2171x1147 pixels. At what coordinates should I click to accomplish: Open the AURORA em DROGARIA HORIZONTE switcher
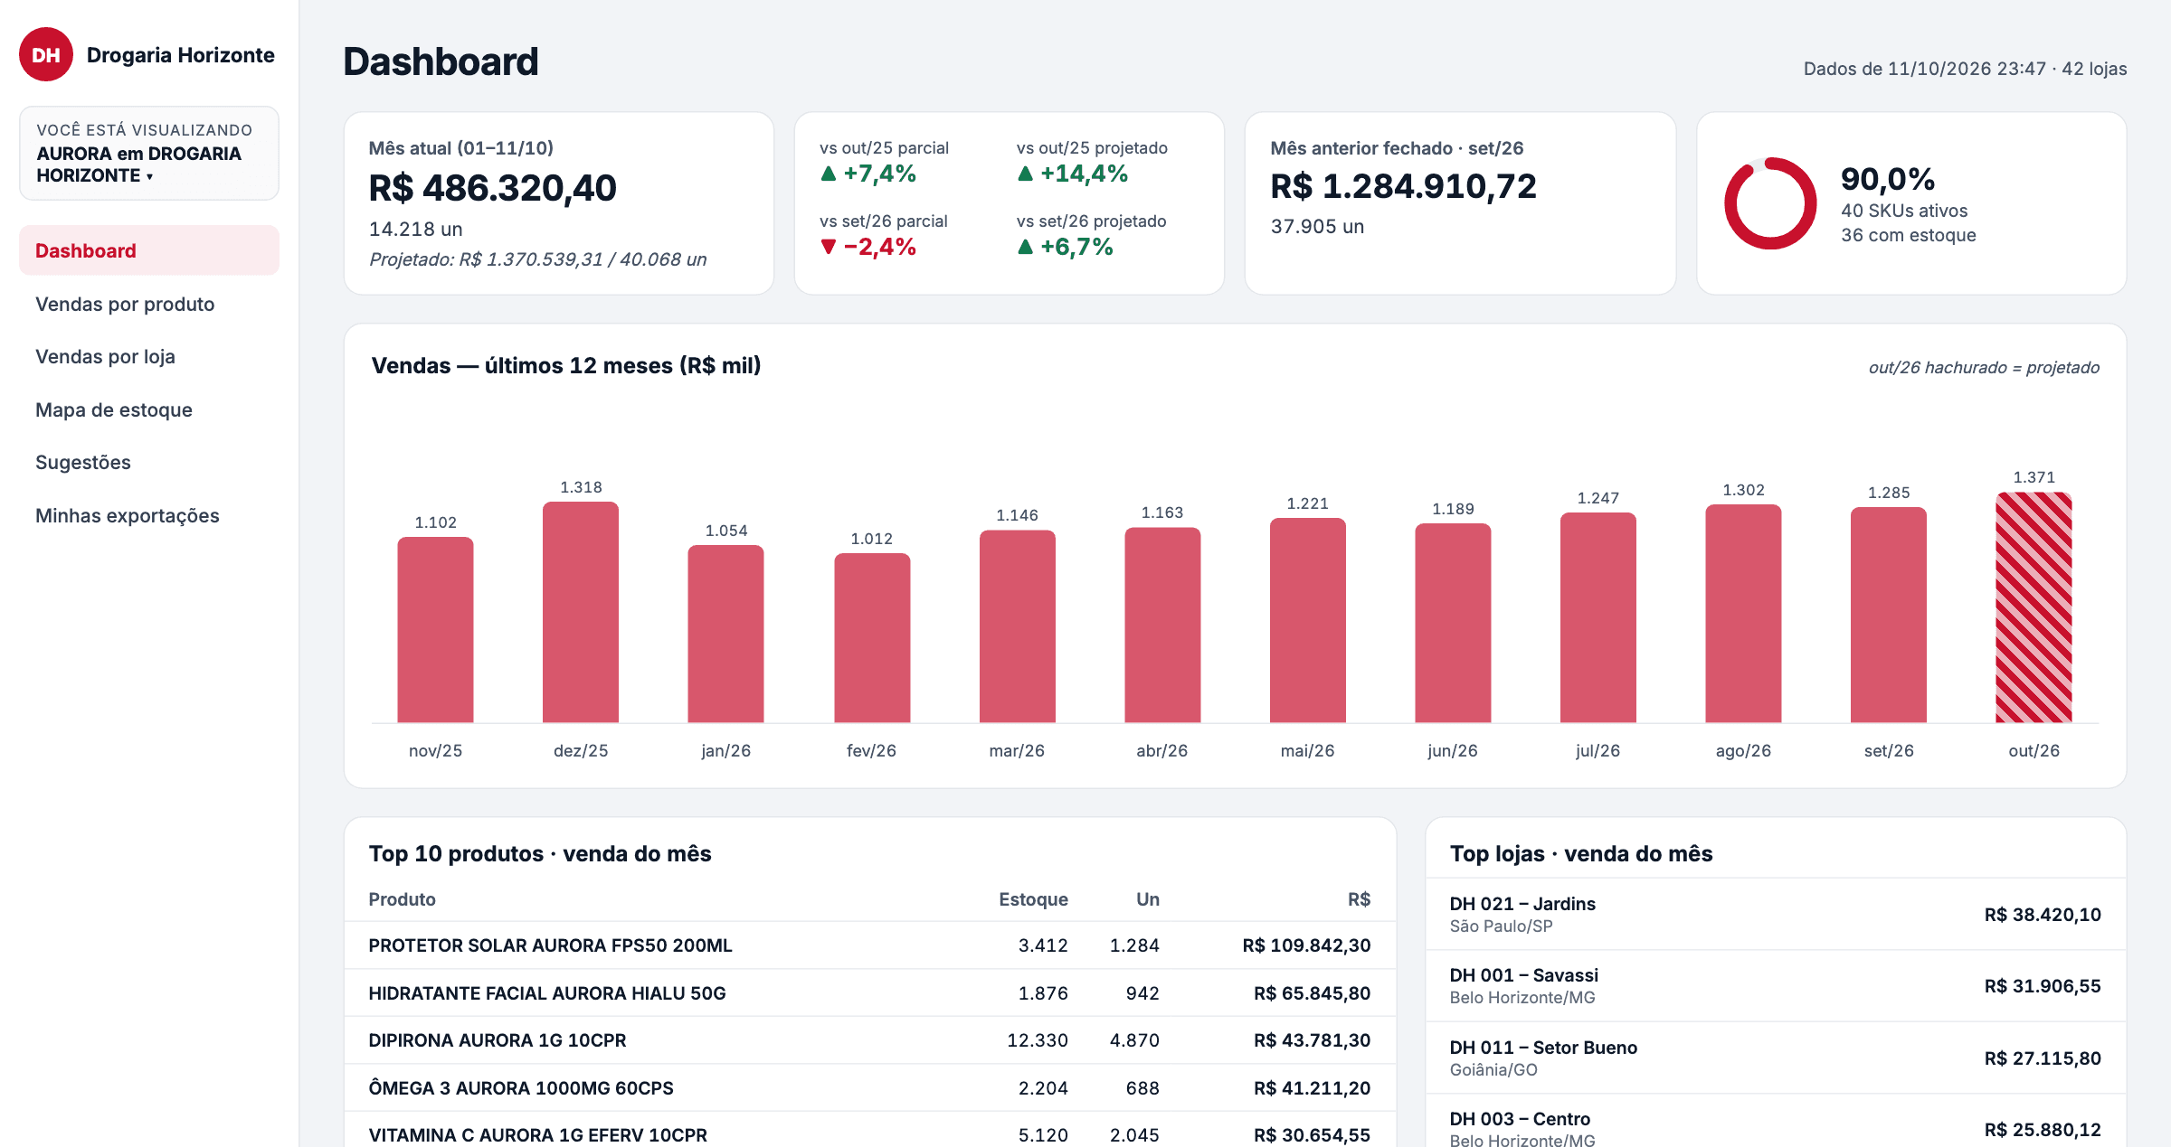(x=149, y=154)
